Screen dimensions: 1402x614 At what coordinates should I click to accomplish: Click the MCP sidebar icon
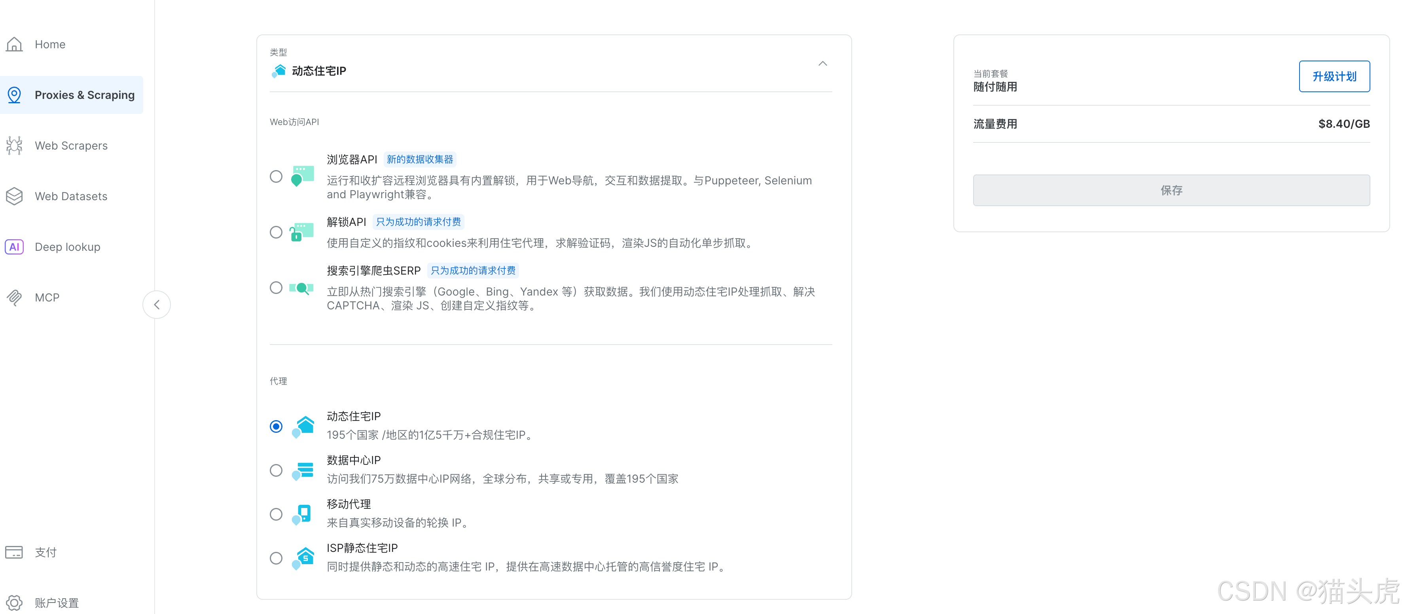coord(14,297)
